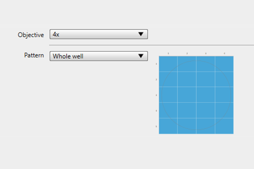Choose grid tile at row 4, column 3
Image resolution: width=254 pixels, height=169 pixels.
(x=205, y=110)
